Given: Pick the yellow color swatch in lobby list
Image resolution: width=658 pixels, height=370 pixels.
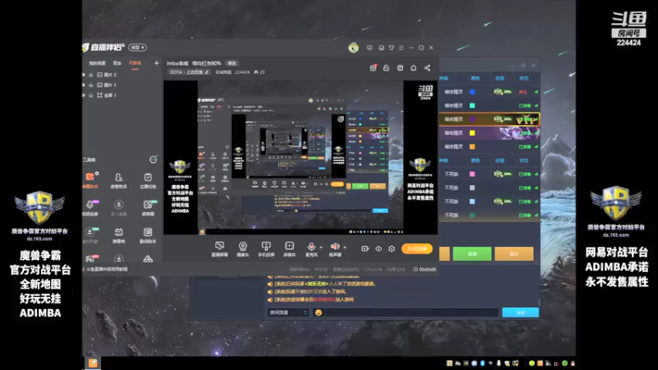Looking at the screenshot, I should tap(472, 133).
